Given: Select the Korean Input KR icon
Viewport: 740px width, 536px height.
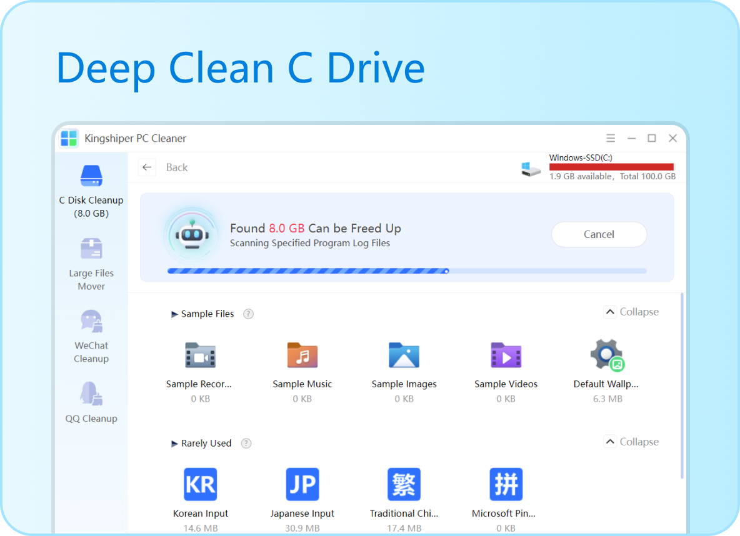Looking at the screenshot, I should (x=200, y=484).
